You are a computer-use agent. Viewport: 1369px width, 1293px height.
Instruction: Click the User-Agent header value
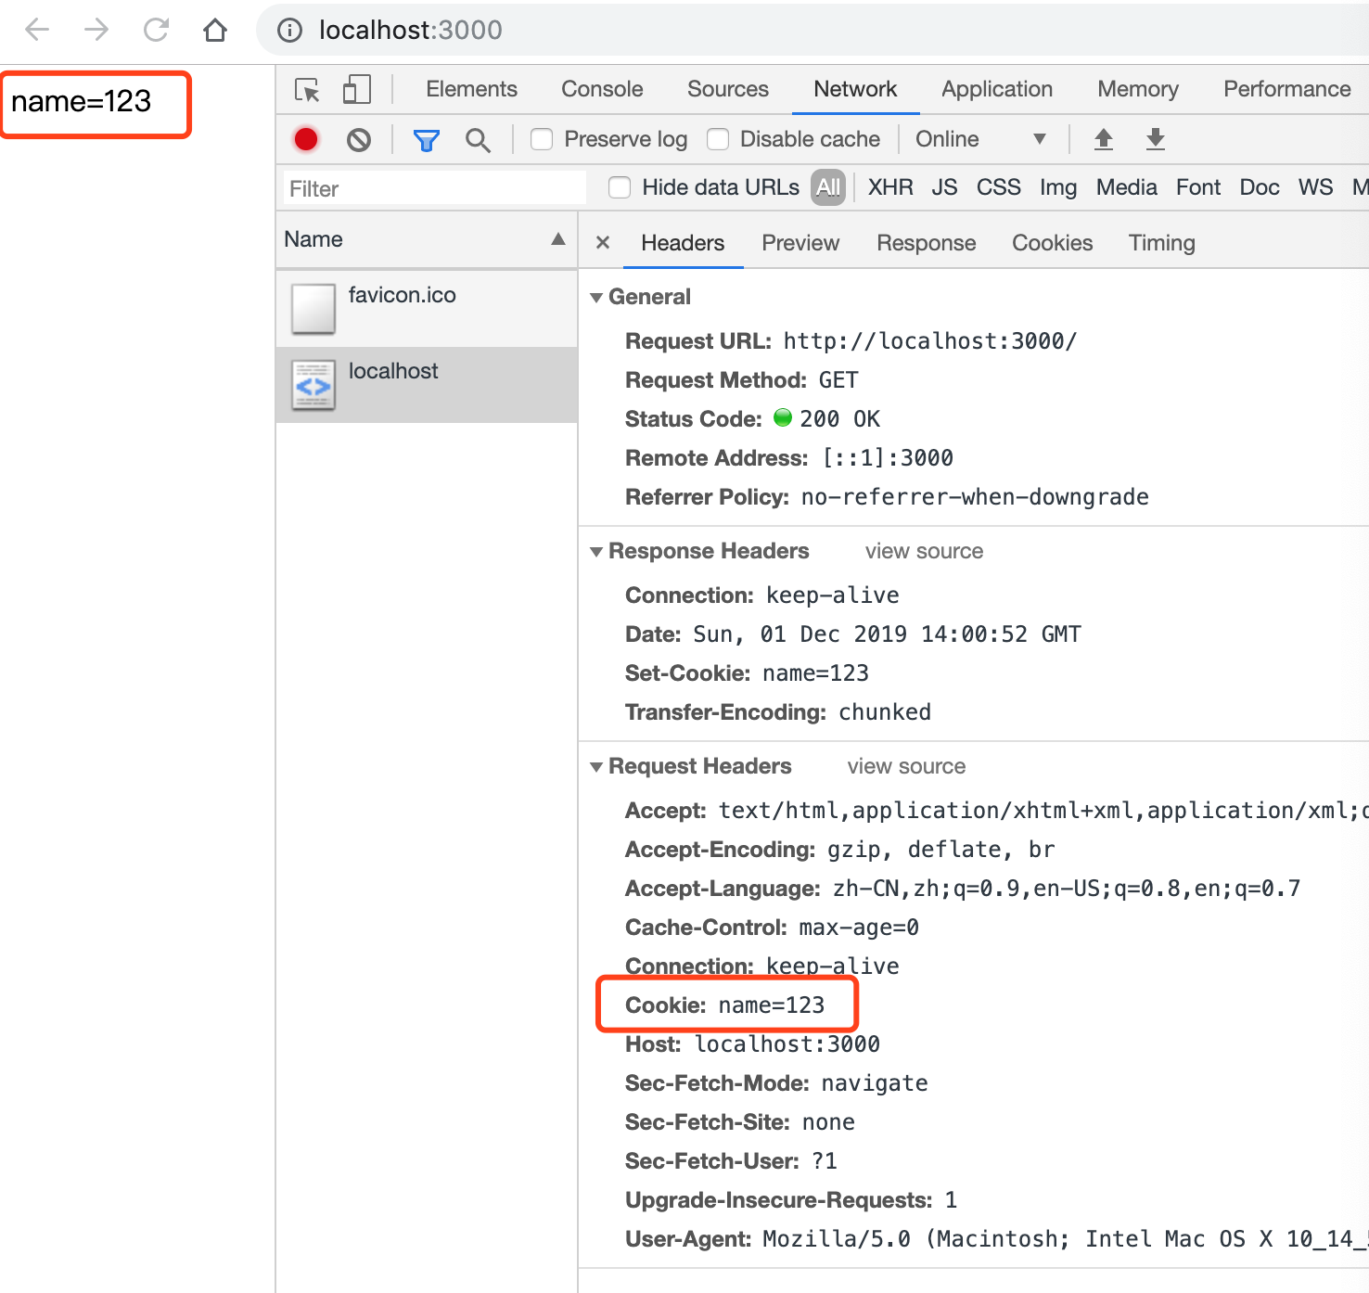pos(1066,1239)
